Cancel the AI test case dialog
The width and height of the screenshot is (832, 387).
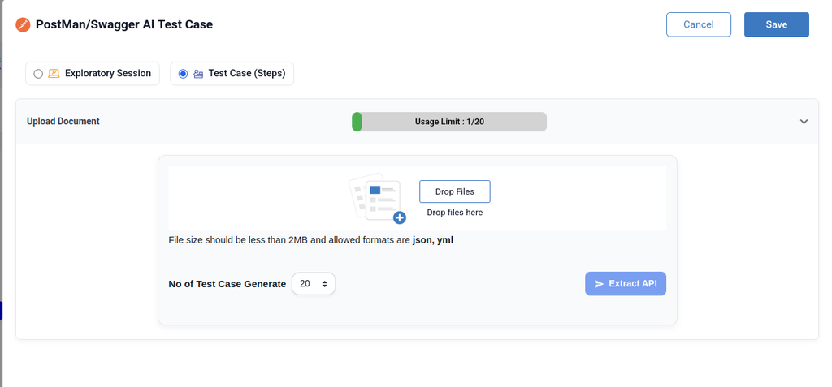pos(698,24)
